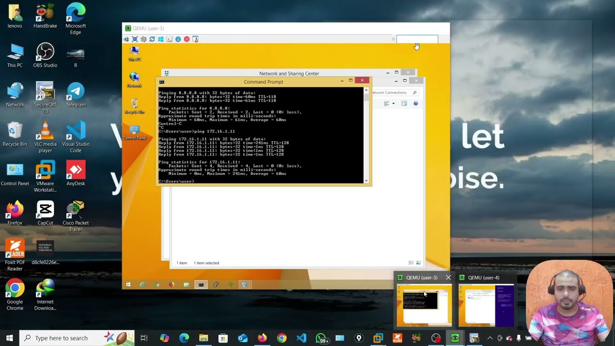Screen dimensions: 615x346
Task: Open Task View on host taskbar
Action: click(144, 338)
